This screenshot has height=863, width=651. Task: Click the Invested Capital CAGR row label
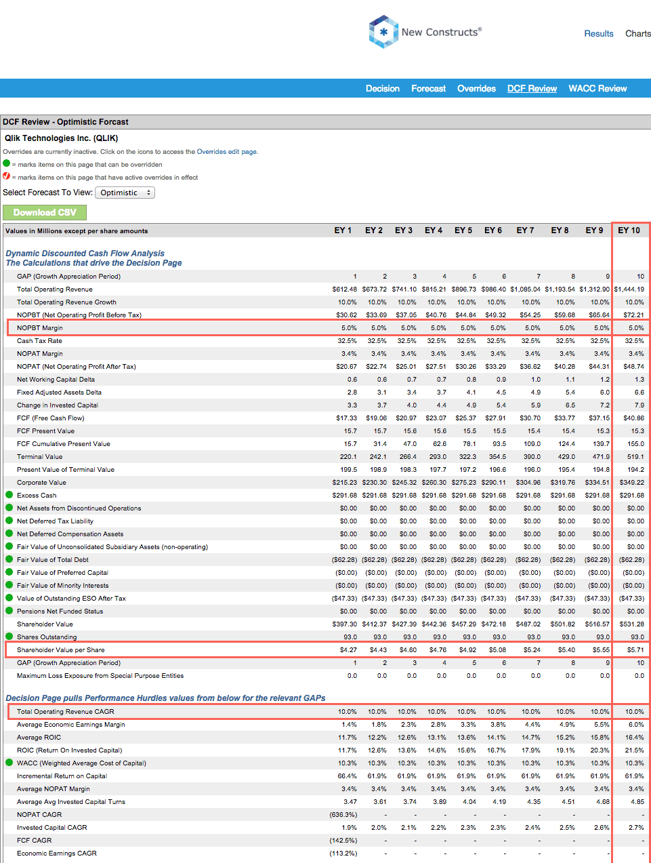coord(52,828)
